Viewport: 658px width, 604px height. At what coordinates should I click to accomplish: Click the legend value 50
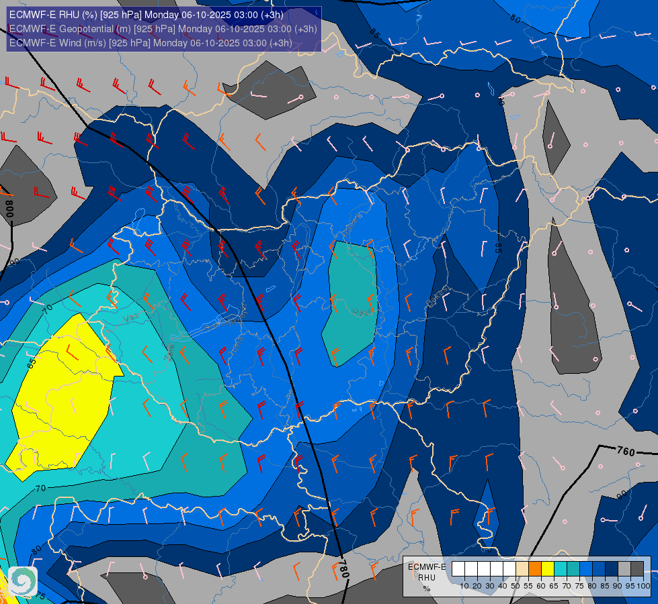coord(516,587)
